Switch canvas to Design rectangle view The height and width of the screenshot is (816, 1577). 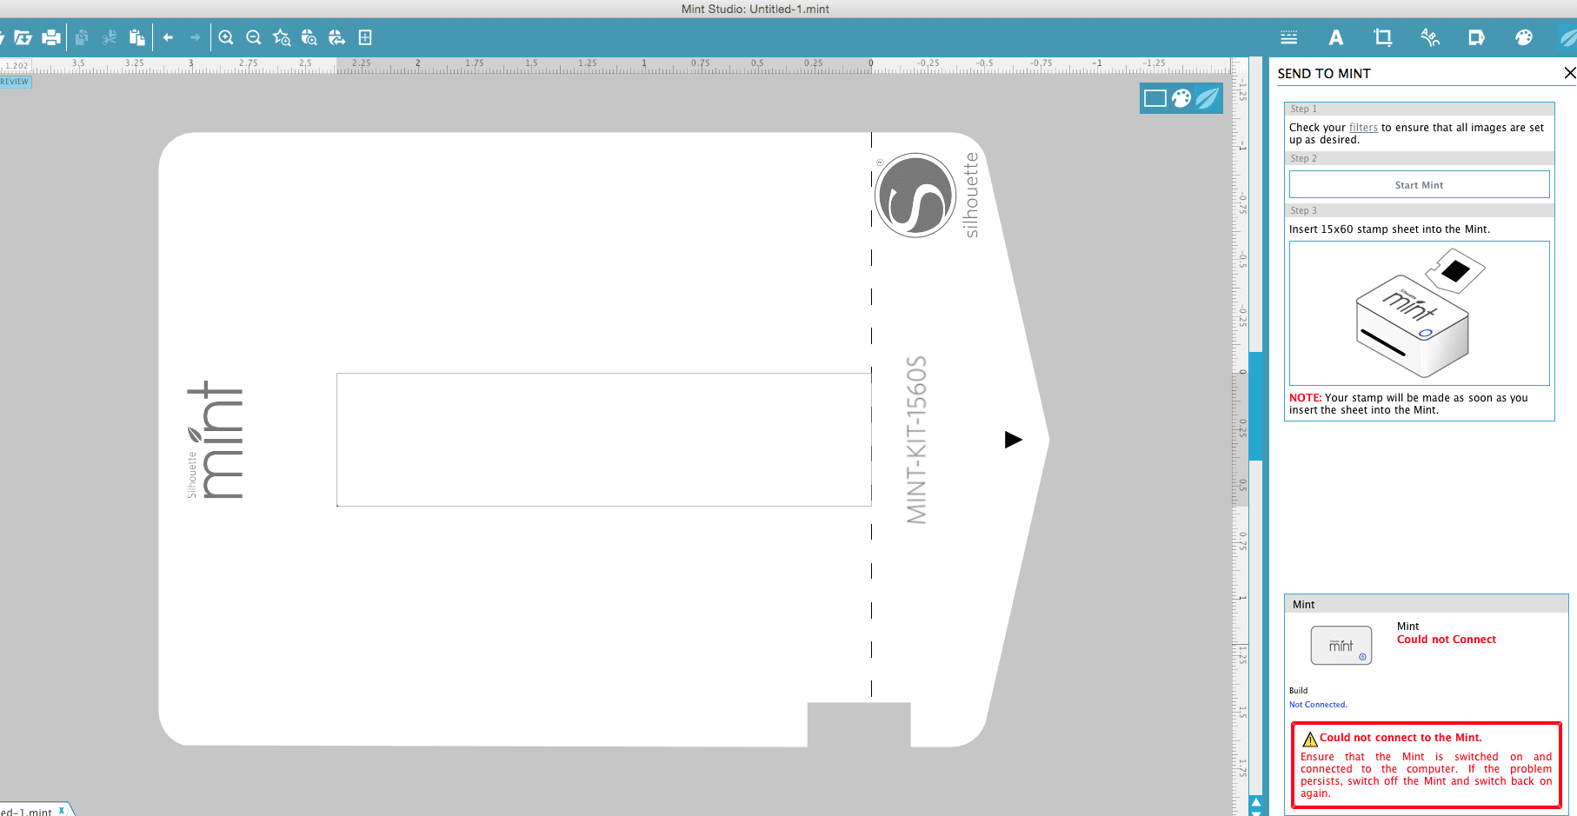click(x=1155, y=98)
